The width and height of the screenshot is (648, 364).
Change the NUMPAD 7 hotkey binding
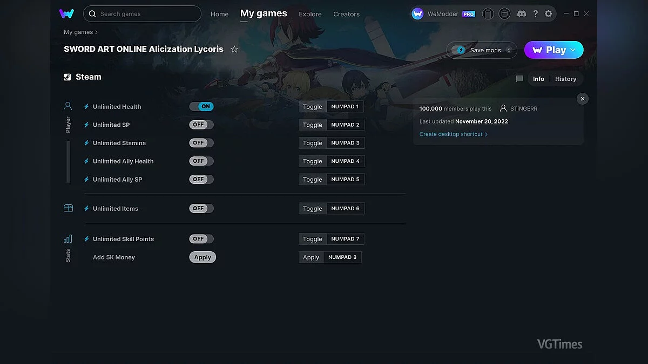tap(346, 239)
